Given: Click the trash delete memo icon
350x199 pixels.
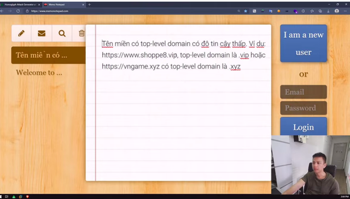Looking at the screenshot, I should click(x=81, y=33).
